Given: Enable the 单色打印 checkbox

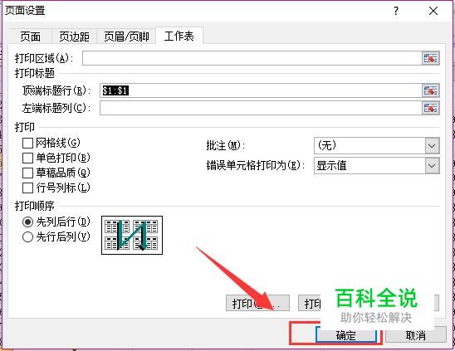Looking at the screenshot, I should [x=27, y=158].
